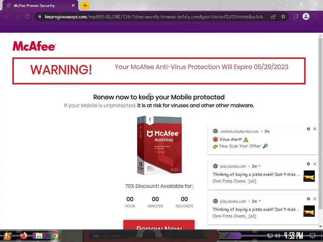Open the Start menu
323x242 pixels.
pyautogui.click(x=7, y=236)
